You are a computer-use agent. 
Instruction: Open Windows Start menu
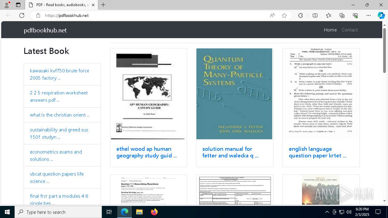coord(7,212)
